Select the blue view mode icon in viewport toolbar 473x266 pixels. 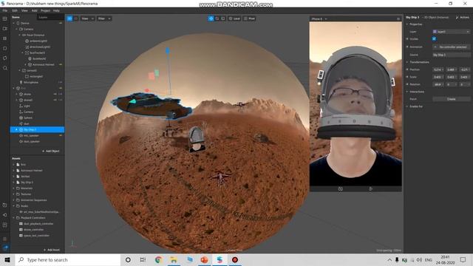69,18
